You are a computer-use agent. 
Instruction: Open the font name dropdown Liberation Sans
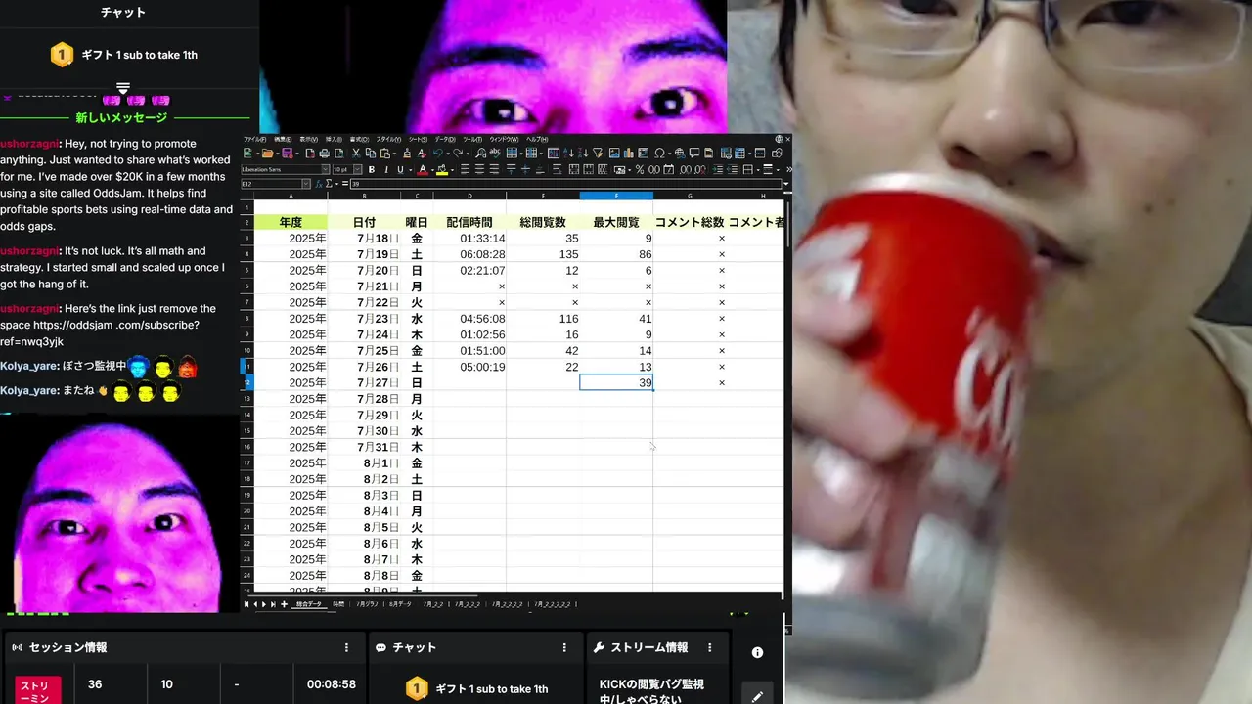(325, 170)
